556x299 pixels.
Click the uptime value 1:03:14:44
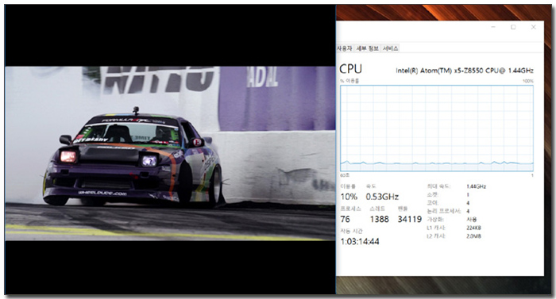[360, 242]
